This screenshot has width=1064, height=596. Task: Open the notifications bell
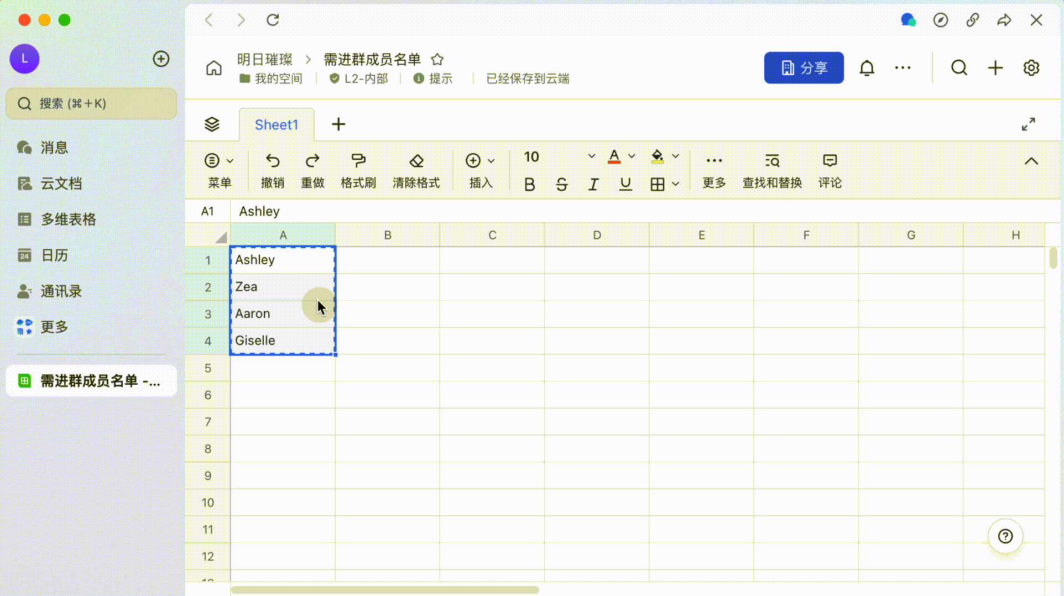867,68
